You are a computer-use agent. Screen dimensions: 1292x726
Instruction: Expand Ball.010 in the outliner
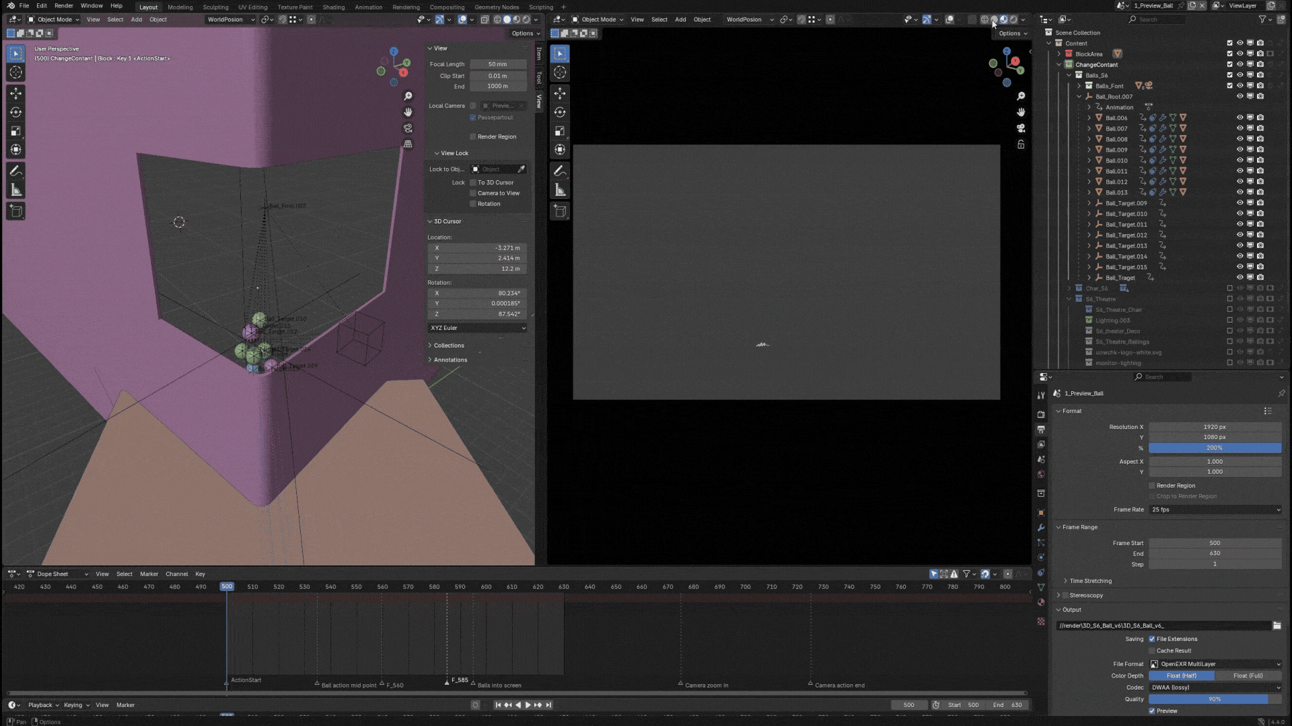pos(1089,161)
